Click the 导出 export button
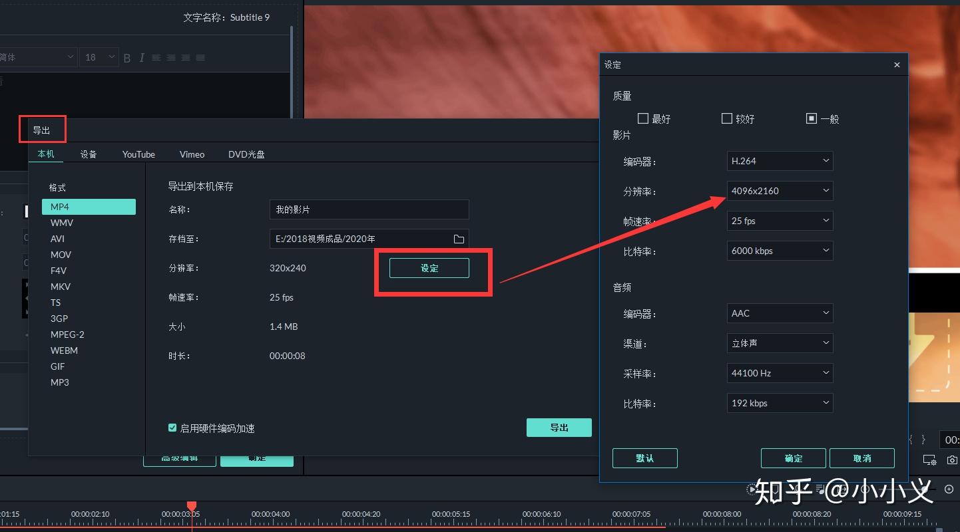Viewport: 960px width, 532px height. click(559, 428)
